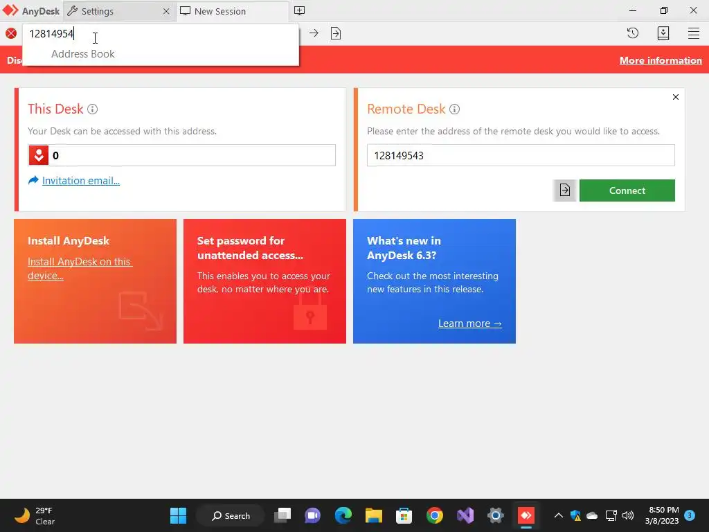
Task: Open Settings gear in taskbar
Action: (x=496, y=515)
